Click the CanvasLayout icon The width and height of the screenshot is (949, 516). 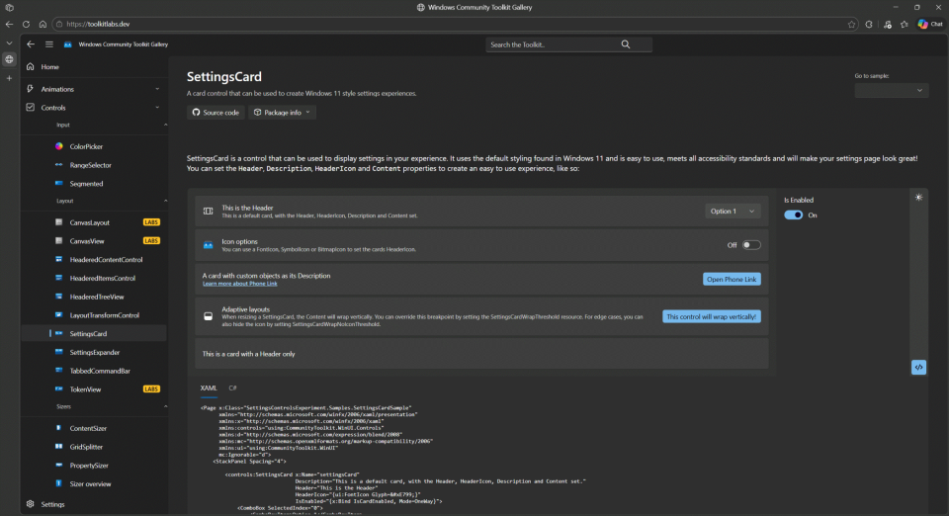point(58,222)
